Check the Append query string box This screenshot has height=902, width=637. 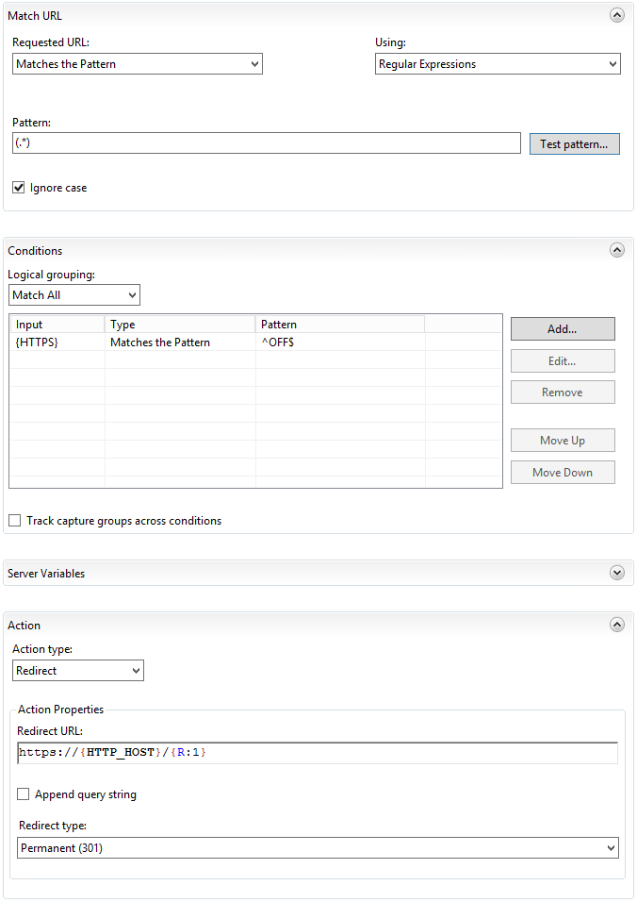pyautogui.click(x=23, y=794)
